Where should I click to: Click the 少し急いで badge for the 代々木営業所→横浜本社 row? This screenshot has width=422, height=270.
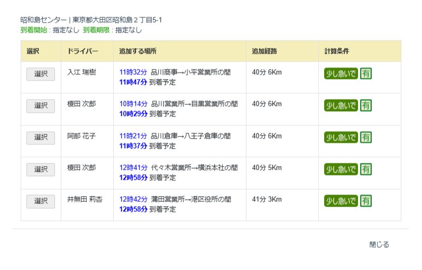tap(341, 169)
